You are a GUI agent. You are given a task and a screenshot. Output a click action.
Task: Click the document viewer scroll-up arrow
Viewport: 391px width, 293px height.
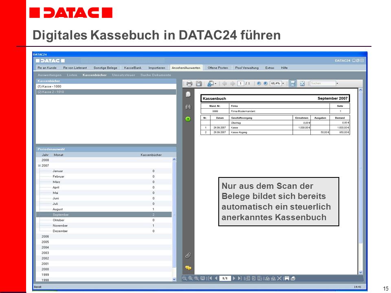360,90
